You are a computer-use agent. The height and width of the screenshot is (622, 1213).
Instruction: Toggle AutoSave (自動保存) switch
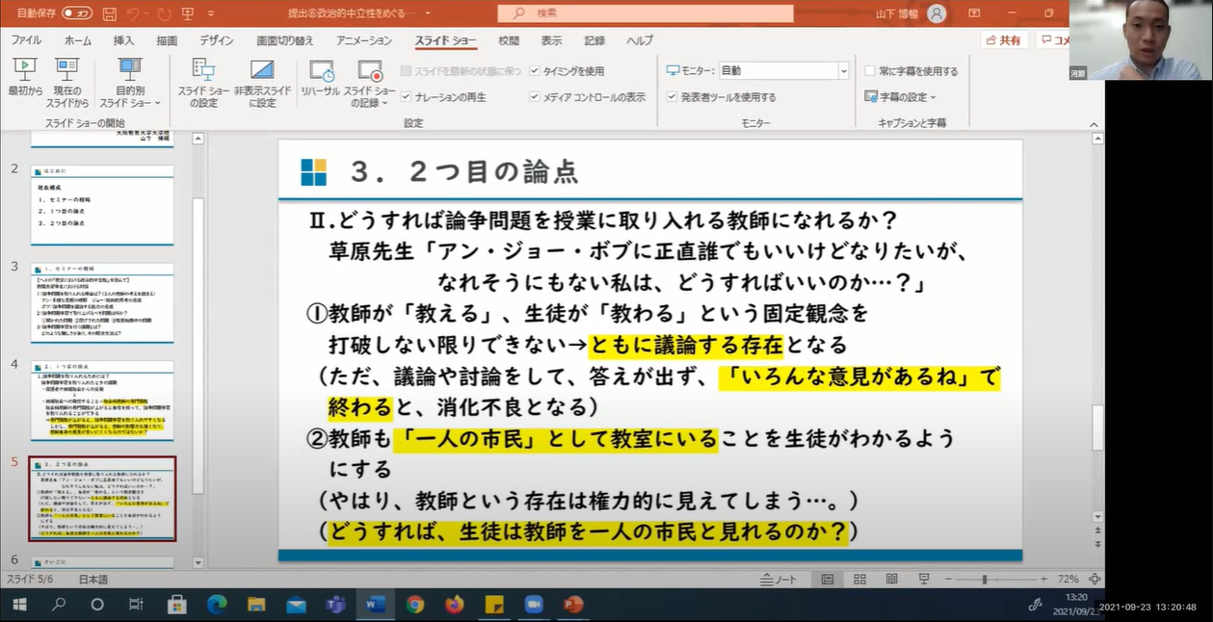[77, 13]
